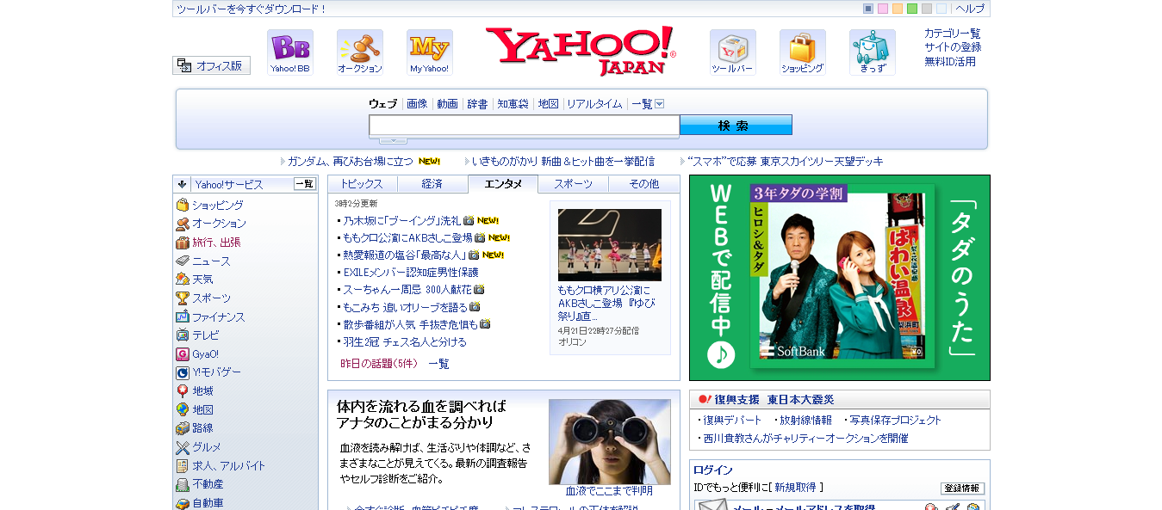Collapse Yahoo!サービス list with arrow button
Viewport: 1162px width, 510px height.
tap(183, 184)
